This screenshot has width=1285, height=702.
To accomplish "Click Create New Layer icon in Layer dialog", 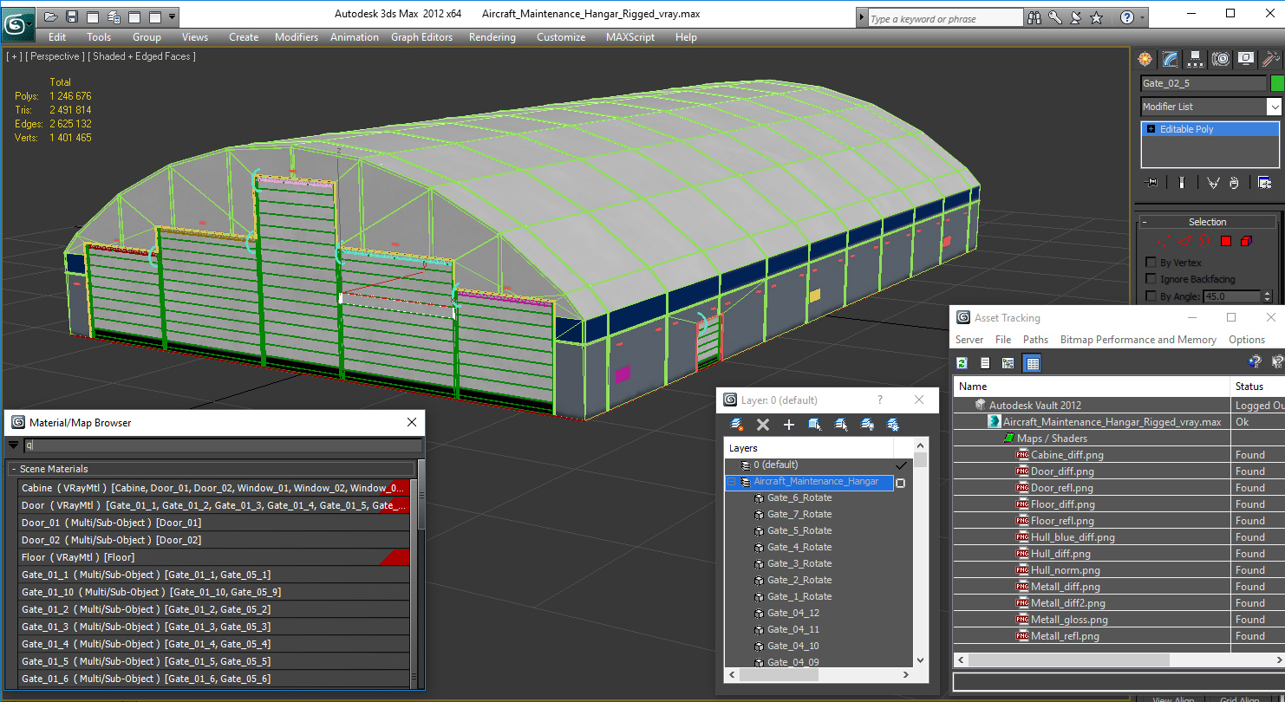I will click(737, 425).
